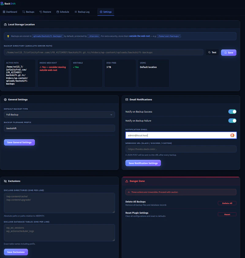Focus the backup filename prefix field

[x=59, y=128]
